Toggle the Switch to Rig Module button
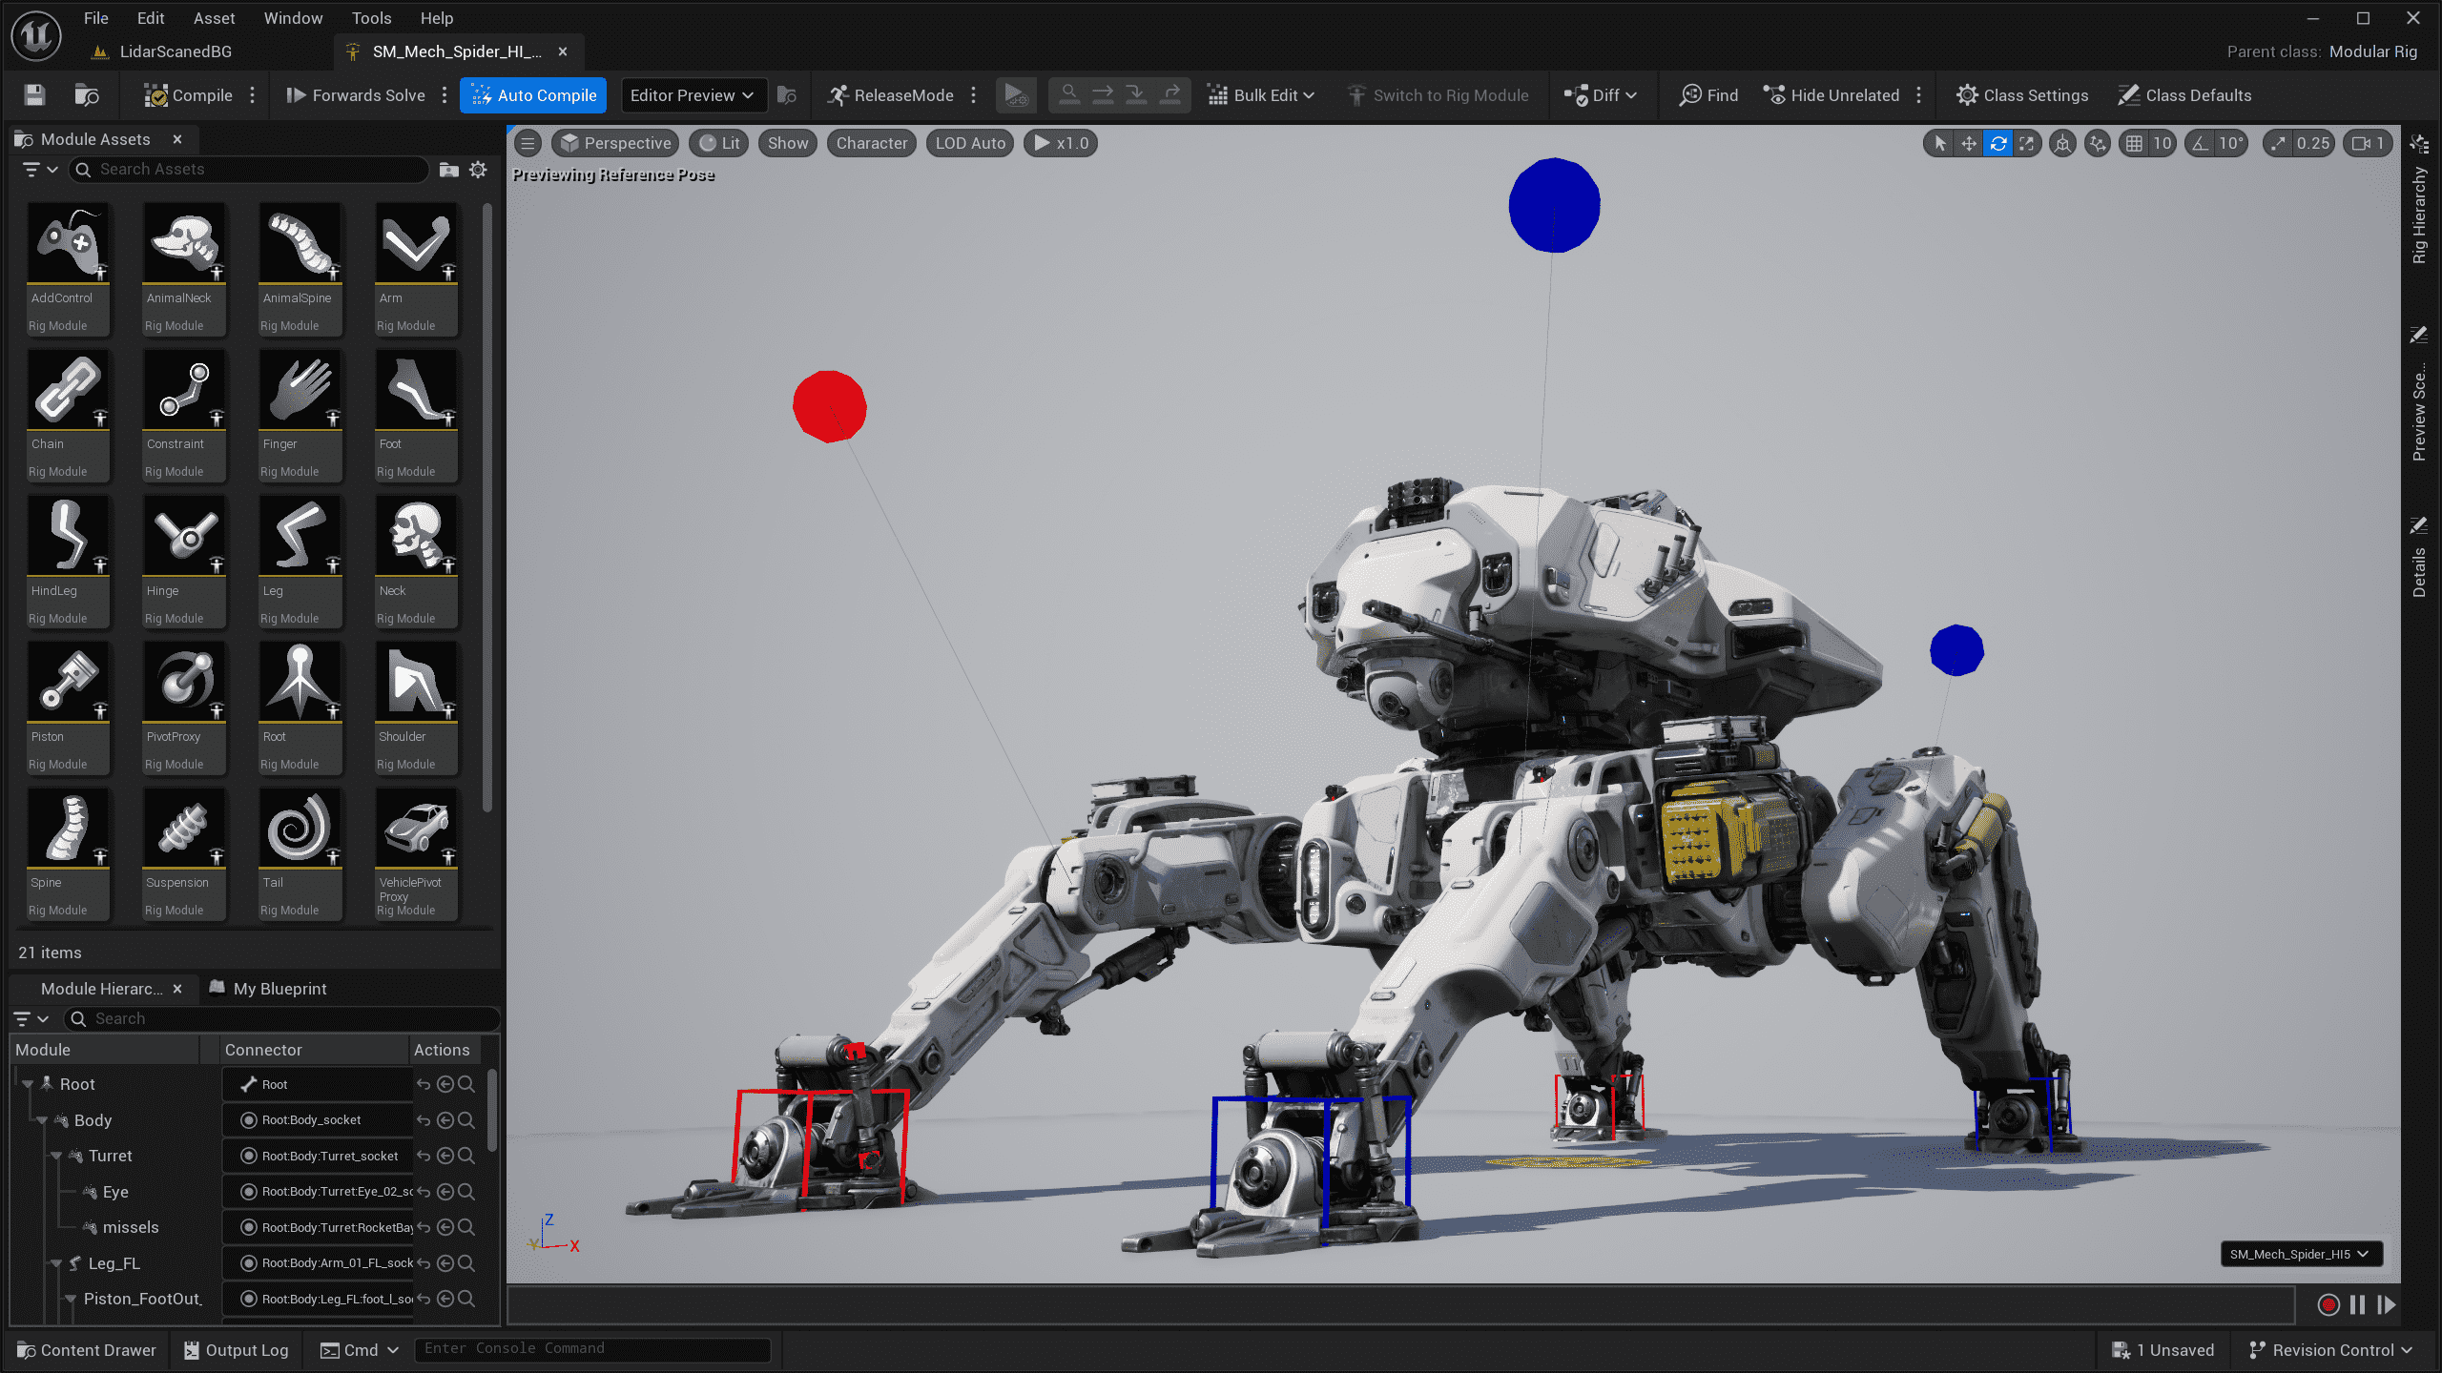 pos(1440,93)
